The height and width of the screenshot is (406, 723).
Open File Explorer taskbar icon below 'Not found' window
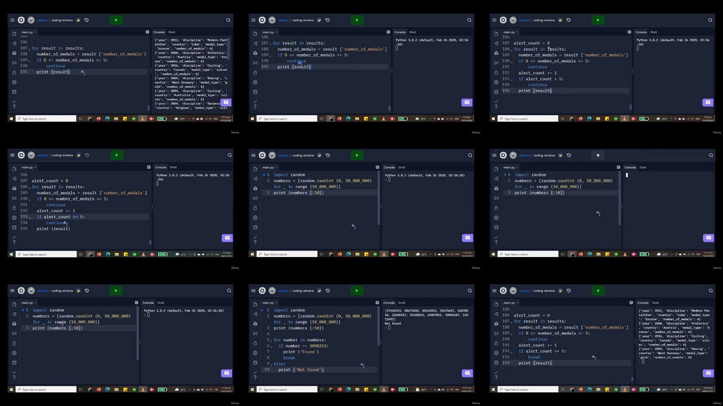357,389
